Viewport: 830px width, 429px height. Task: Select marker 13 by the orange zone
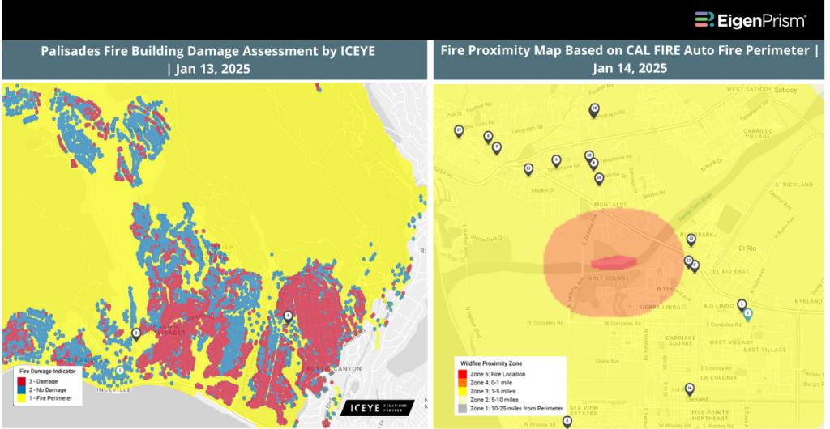[688, 261]
